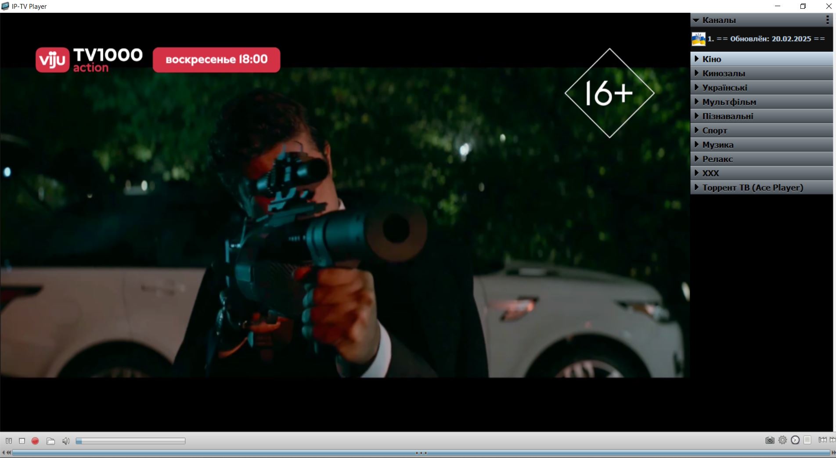Expand the Українські channel group
The image size is (836, 458).
click(x=762, y=87)
